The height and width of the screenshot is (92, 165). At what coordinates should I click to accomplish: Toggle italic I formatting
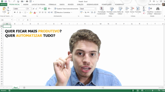click(x=17, y=13)
